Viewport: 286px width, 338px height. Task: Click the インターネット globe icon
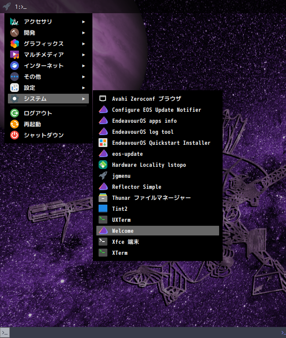click(x=15, y=66)
